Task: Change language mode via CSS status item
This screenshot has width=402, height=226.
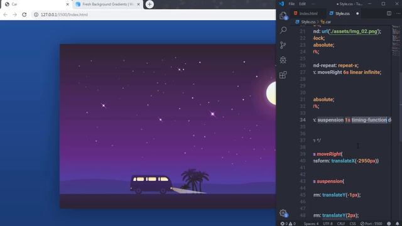Action: click(x=353, y=223)
